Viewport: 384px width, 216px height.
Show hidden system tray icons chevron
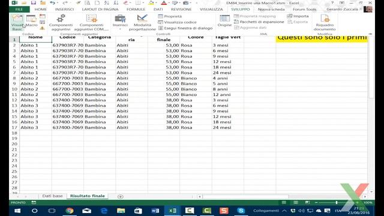(x=284, y=211)
